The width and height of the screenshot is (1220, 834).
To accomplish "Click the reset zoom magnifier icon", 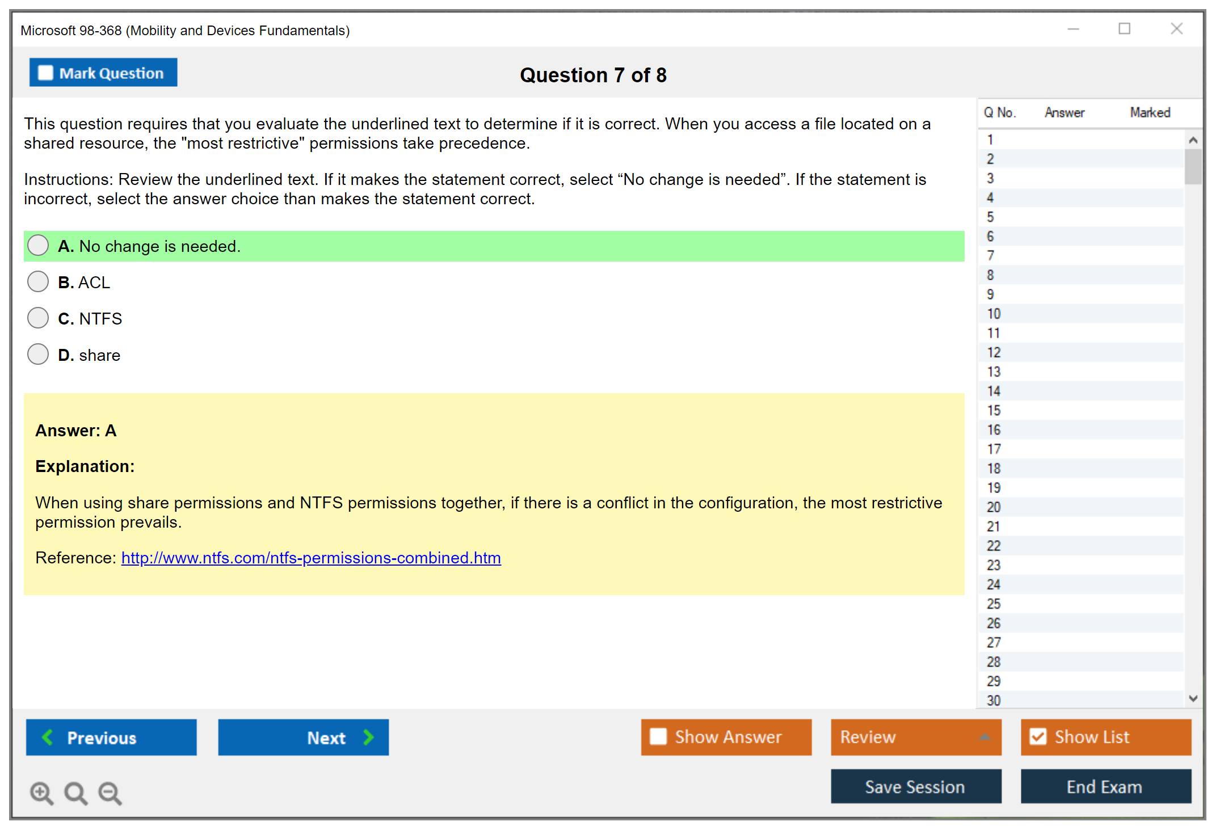I will click(x=75, y=793).
